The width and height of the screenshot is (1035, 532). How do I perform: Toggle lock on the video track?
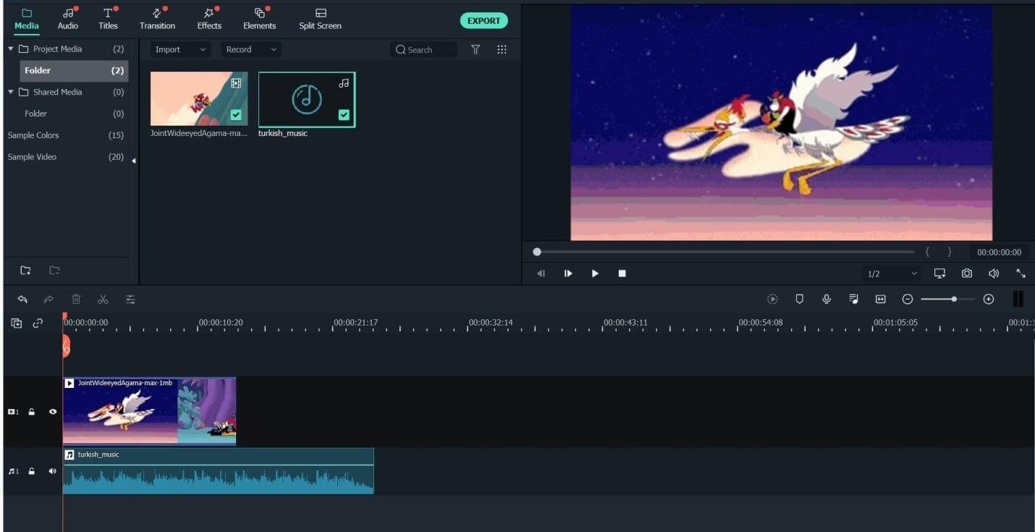[x=32, y=412]
